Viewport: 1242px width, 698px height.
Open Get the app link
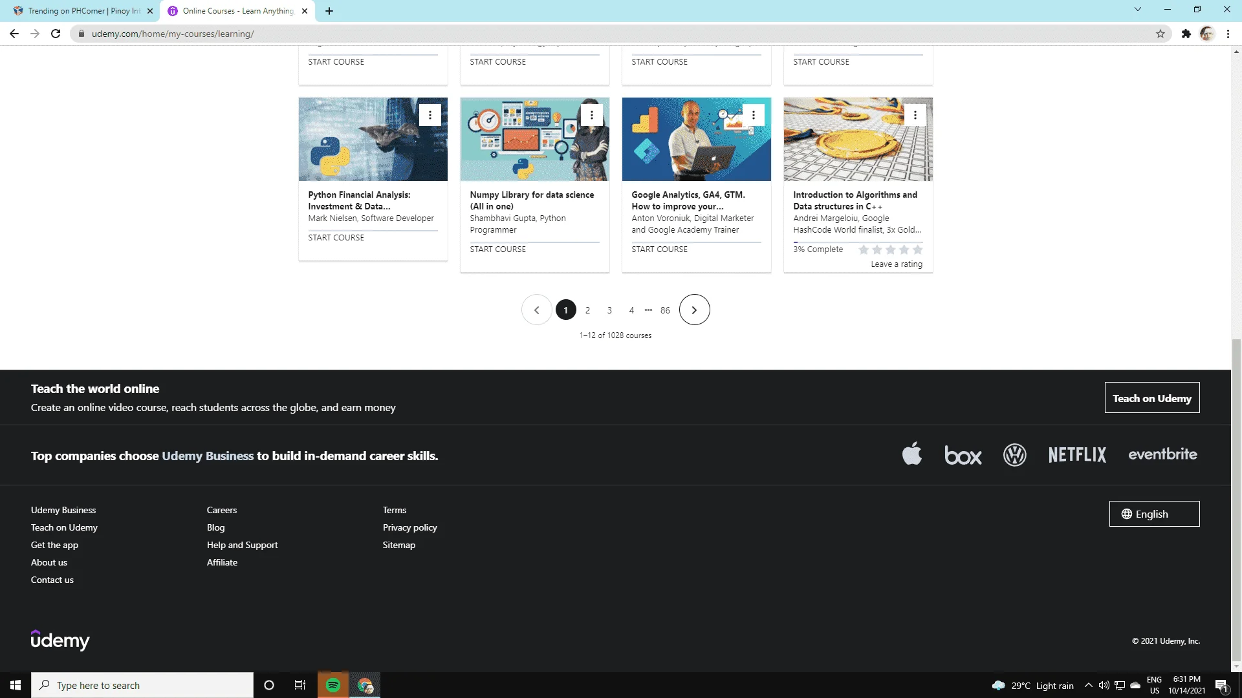coord(54,545)
